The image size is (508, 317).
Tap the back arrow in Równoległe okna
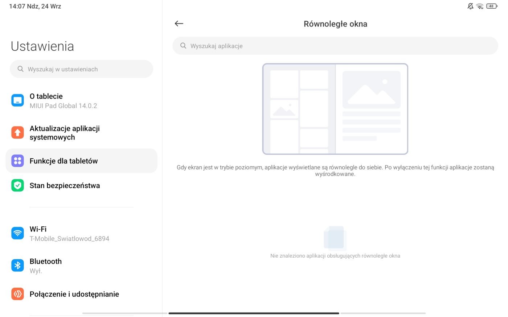(179, 24)
